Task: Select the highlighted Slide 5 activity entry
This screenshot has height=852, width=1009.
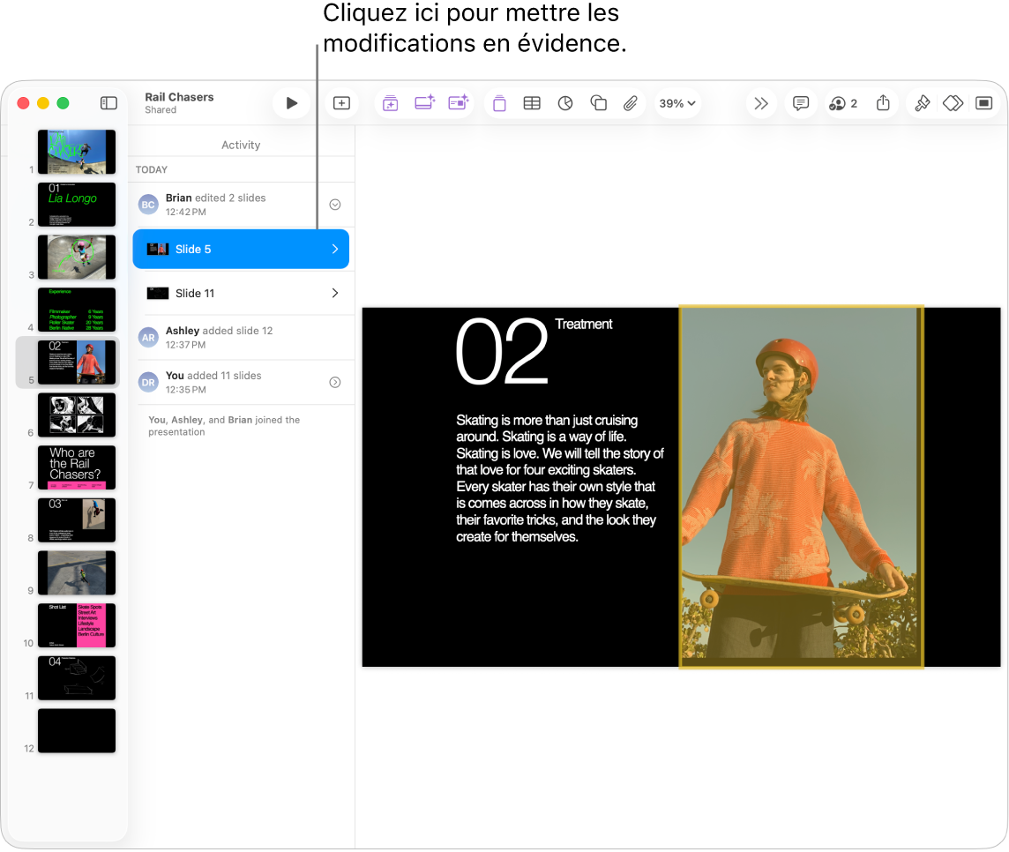Action: pos(241,249)
